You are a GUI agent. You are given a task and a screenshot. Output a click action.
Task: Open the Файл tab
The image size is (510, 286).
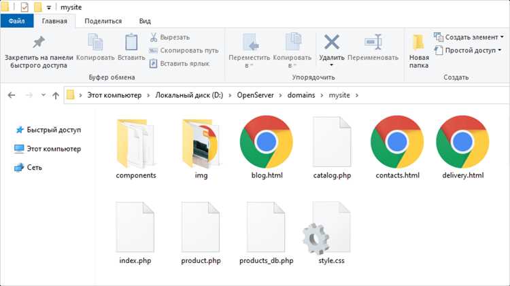tap(16, 21)
